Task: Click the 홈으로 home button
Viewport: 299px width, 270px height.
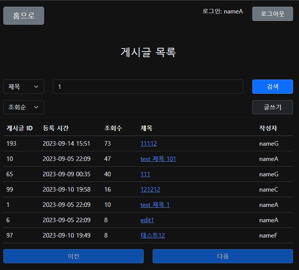Action: pyautogui.click(x=24, y=15)
